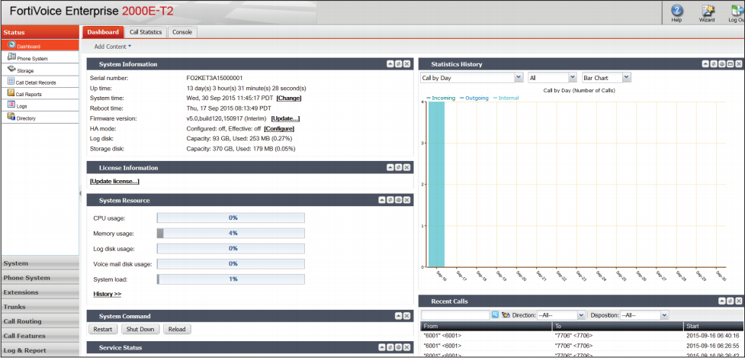The width and height of the screenshot is (745, 358).
Task: Select the Status menu header
Action: pyautogui.click(x=40, y=32)
